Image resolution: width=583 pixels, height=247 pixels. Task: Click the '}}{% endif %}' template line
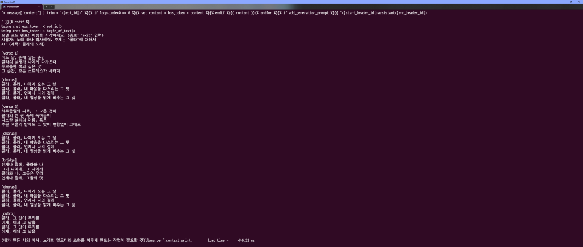click(15, 22)
